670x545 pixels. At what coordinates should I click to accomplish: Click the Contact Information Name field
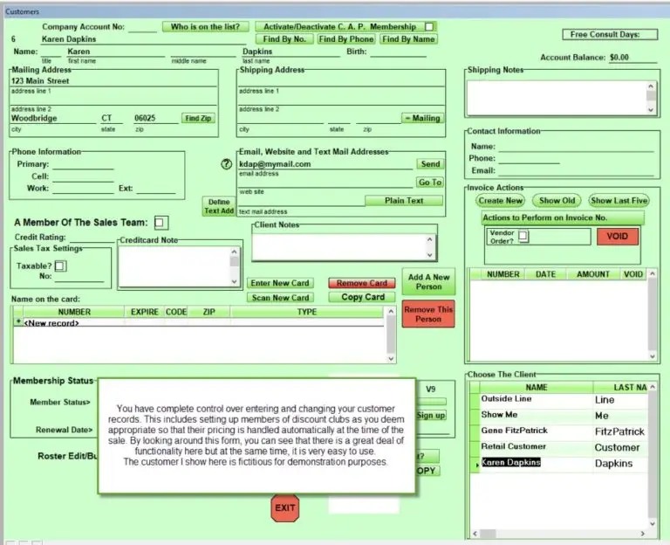[576, 147]
